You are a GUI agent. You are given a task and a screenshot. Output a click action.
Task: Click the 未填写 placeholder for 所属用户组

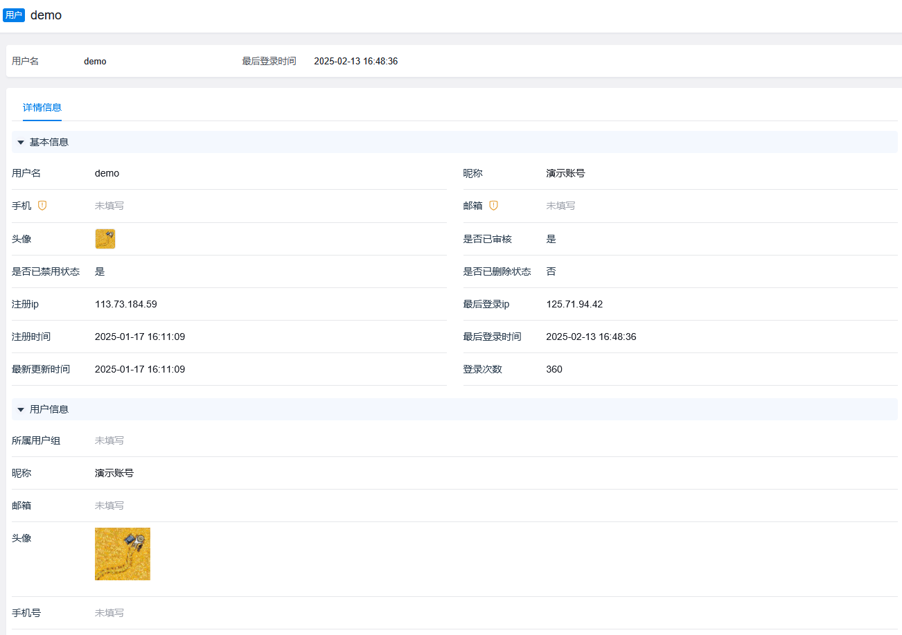coord(109,440)
